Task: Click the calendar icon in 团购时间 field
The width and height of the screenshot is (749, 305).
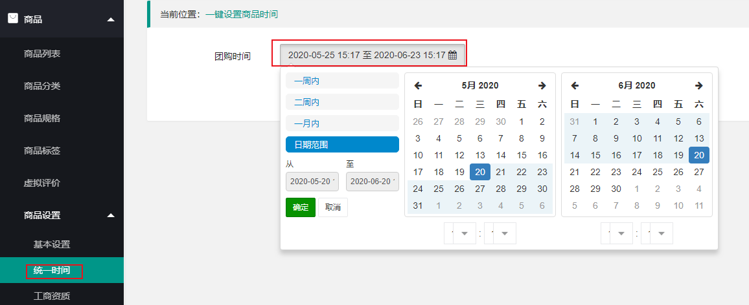Action: point(453,55)
